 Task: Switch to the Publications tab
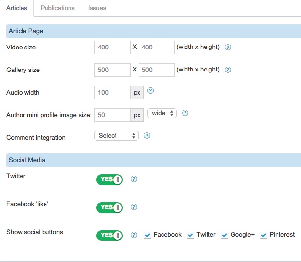pos(58,8)
